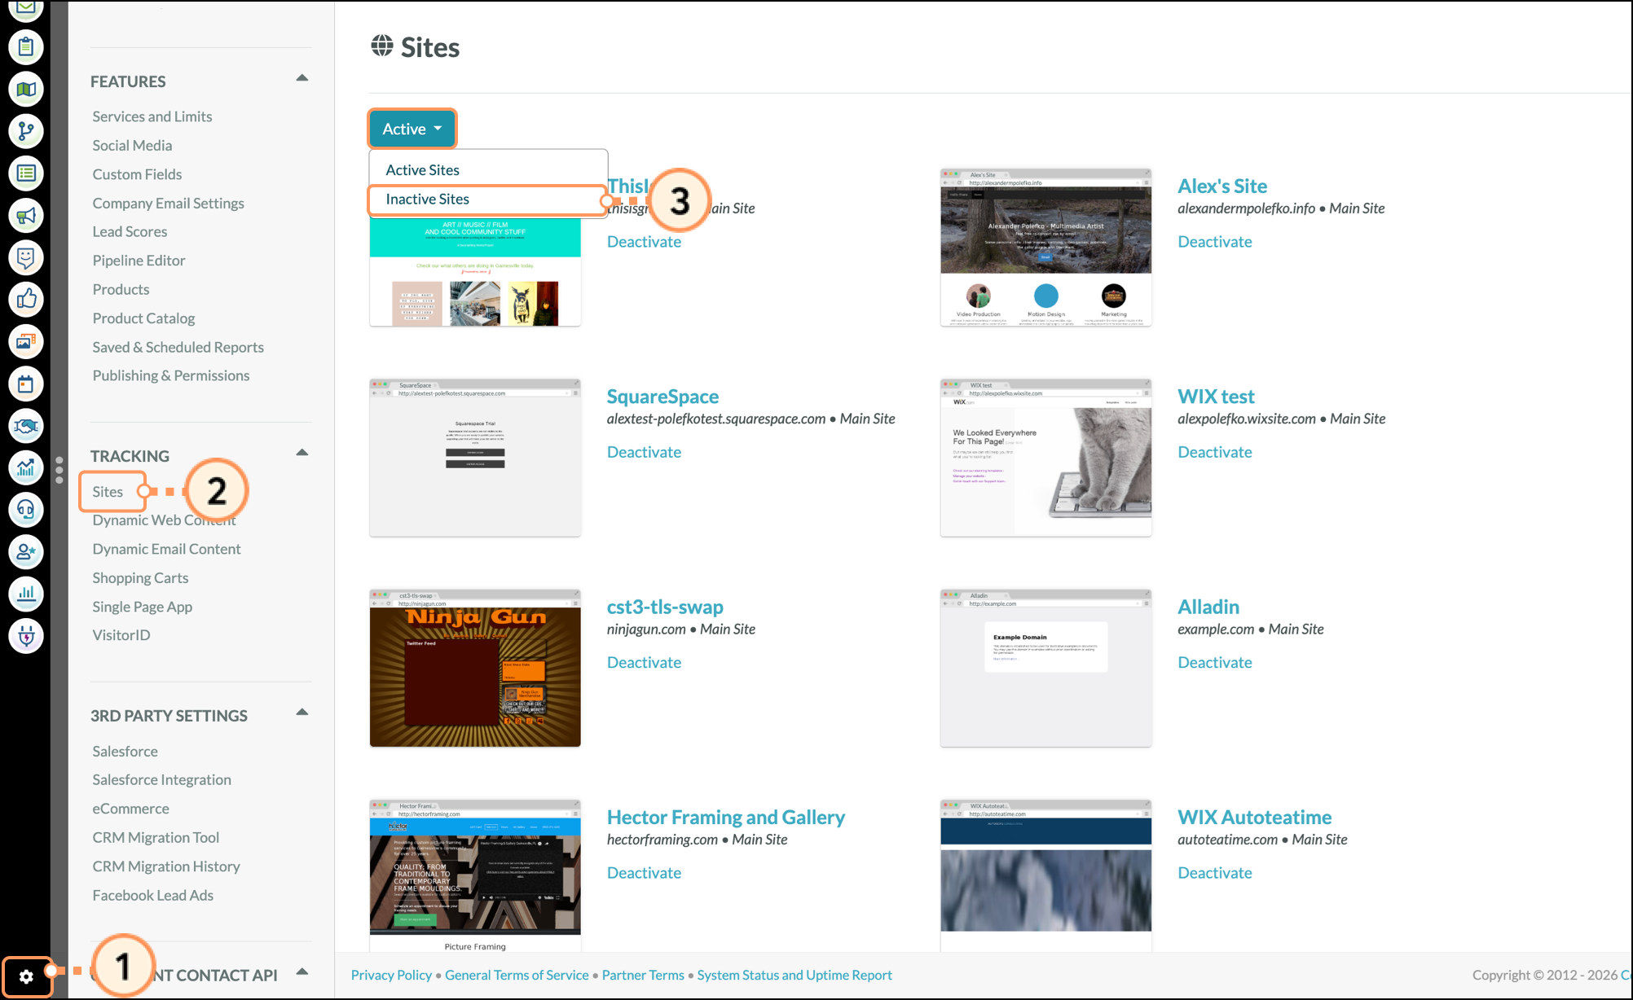Open the calendar icon in the rail
The width and height of the screenshot is (1633, 1000).
click(x=26, y=384)
